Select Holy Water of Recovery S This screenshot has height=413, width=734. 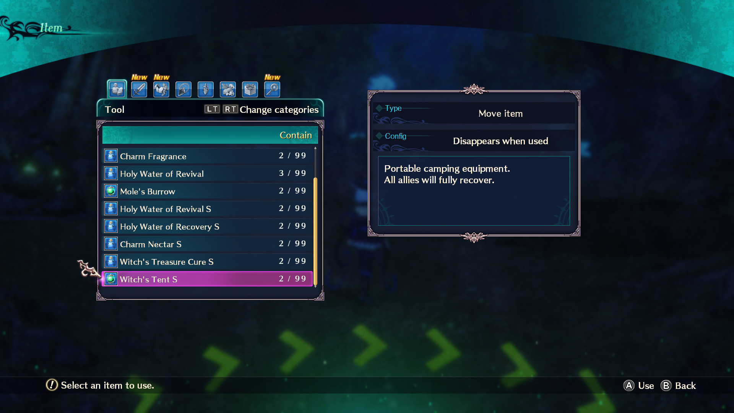(x=206, y=226)
